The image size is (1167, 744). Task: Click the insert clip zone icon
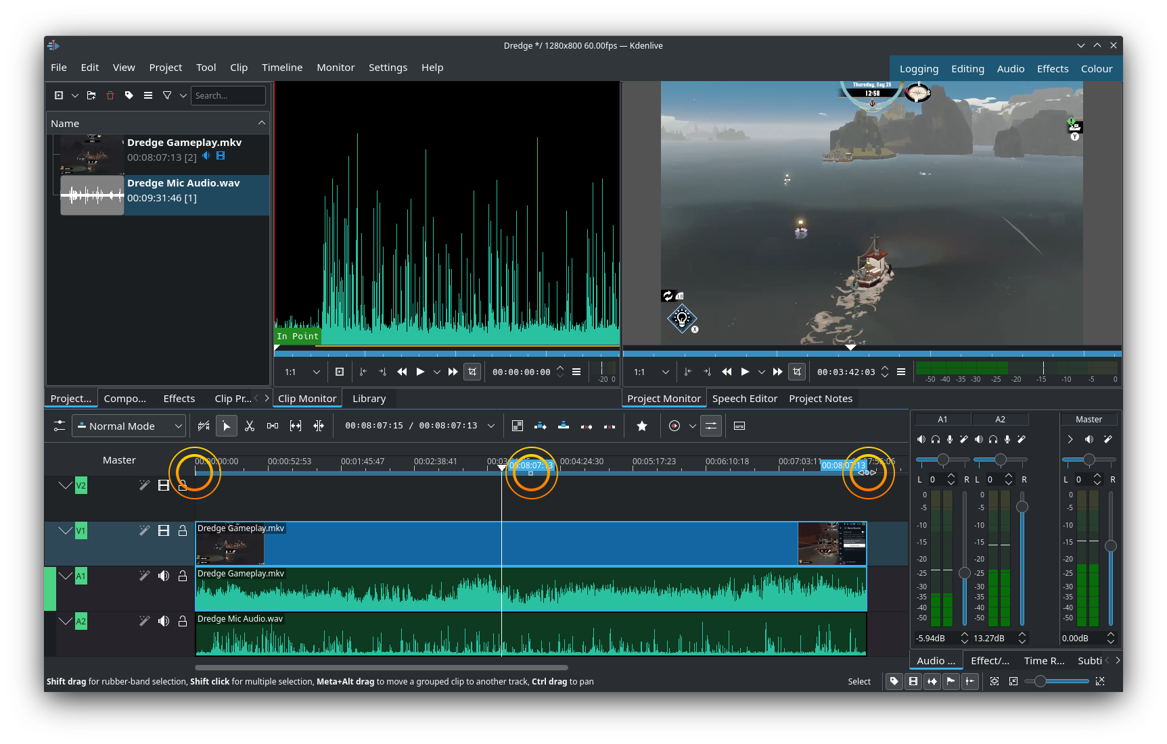tap(541, 426)
